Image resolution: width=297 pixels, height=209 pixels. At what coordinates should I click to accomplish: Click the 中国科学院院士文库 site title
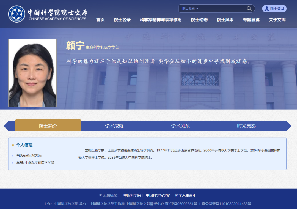pos(57,12)
